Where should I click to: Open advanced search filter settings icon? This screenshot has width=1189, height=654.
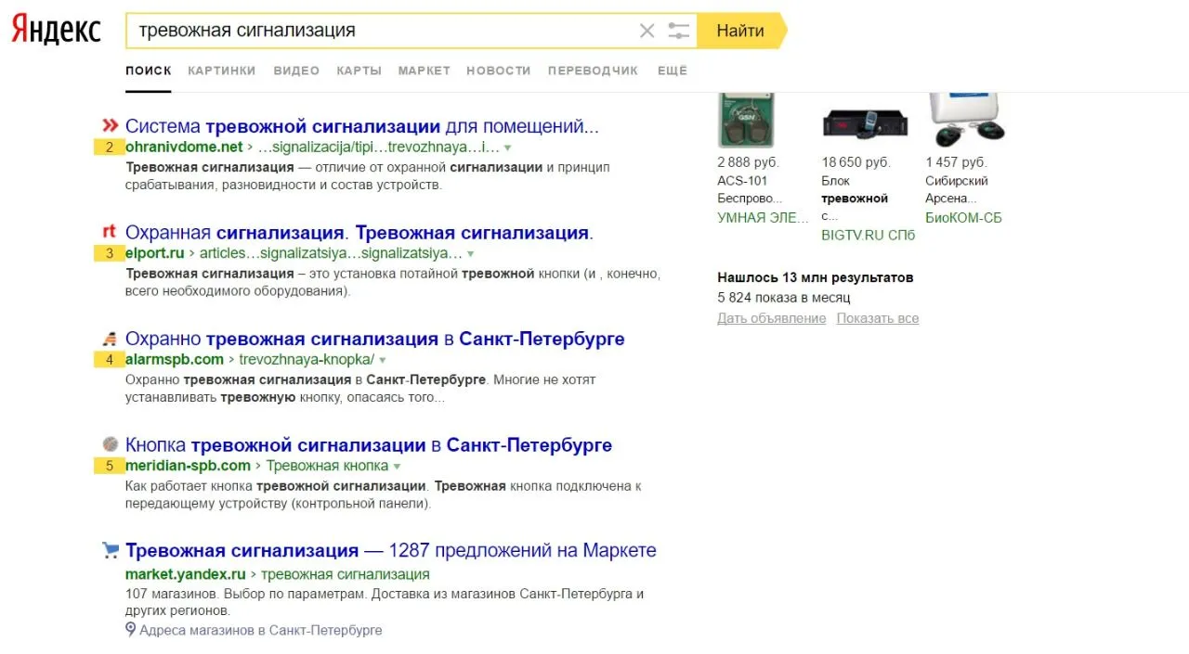(x=679, y=31)
